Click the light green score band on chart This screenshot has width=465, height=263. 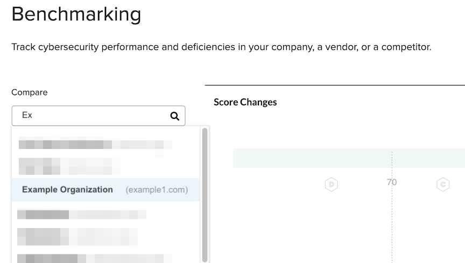[349, 158]
